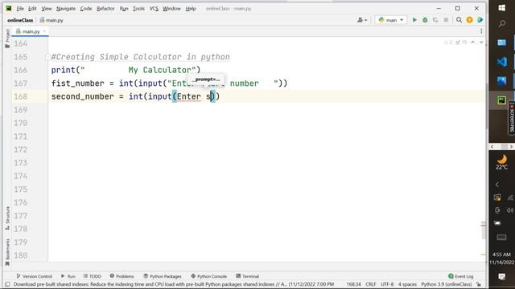Open the Photos app taskbar icon
This screenshot has height=289, width=515.
tap(501, 80)
